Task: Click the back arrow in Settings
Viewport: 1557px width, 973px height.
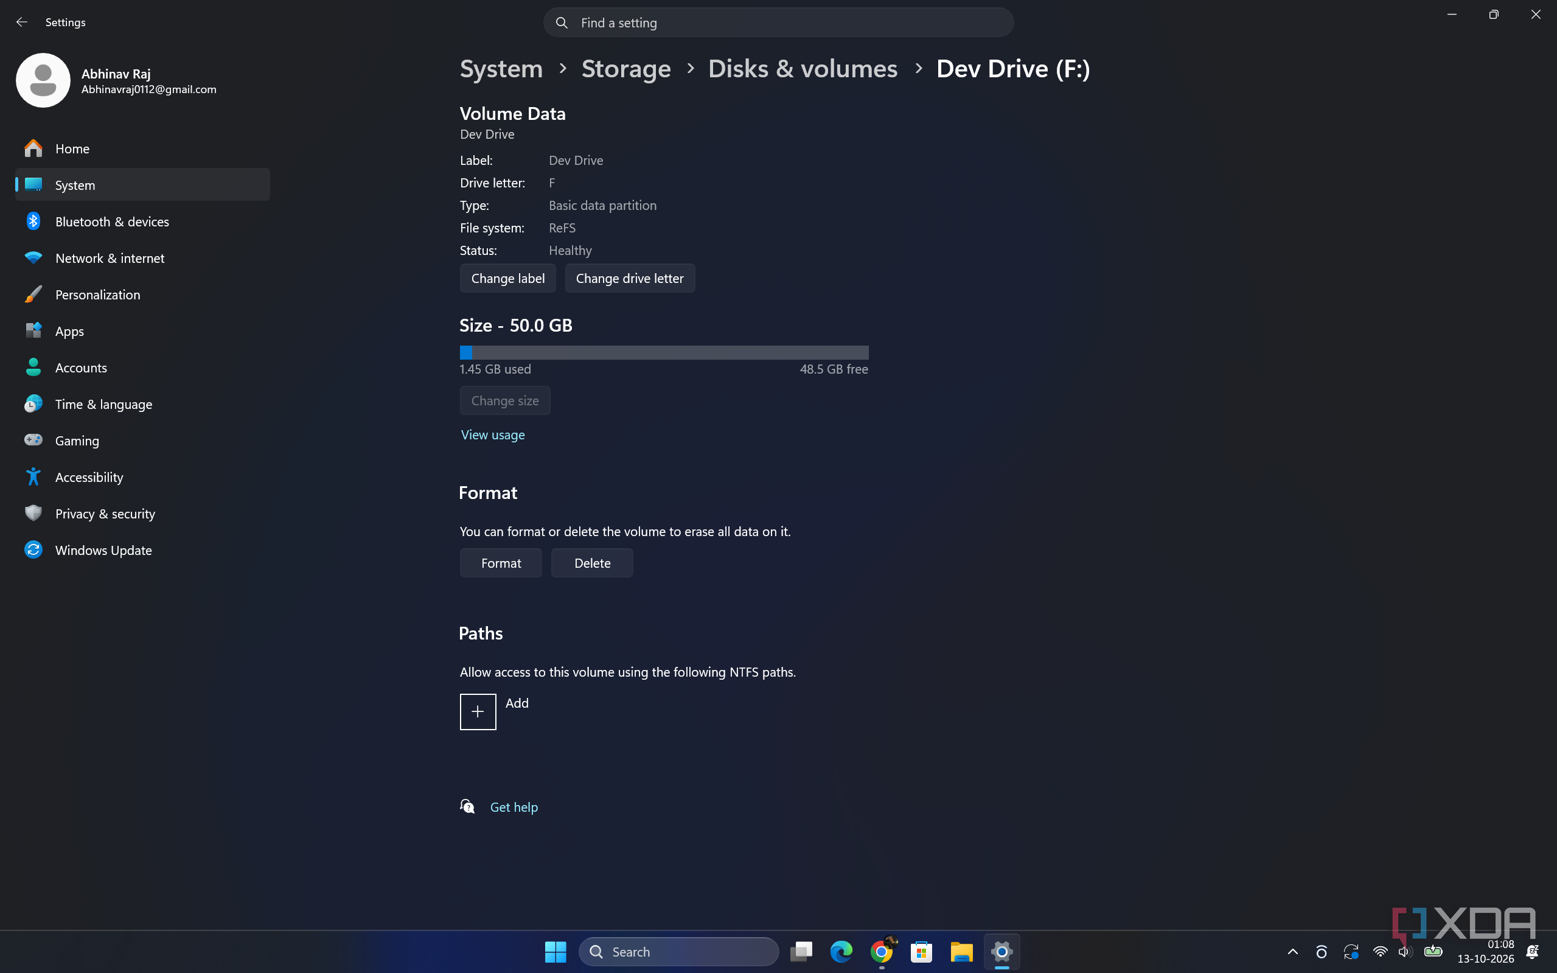Action: [x=21, y=22]
